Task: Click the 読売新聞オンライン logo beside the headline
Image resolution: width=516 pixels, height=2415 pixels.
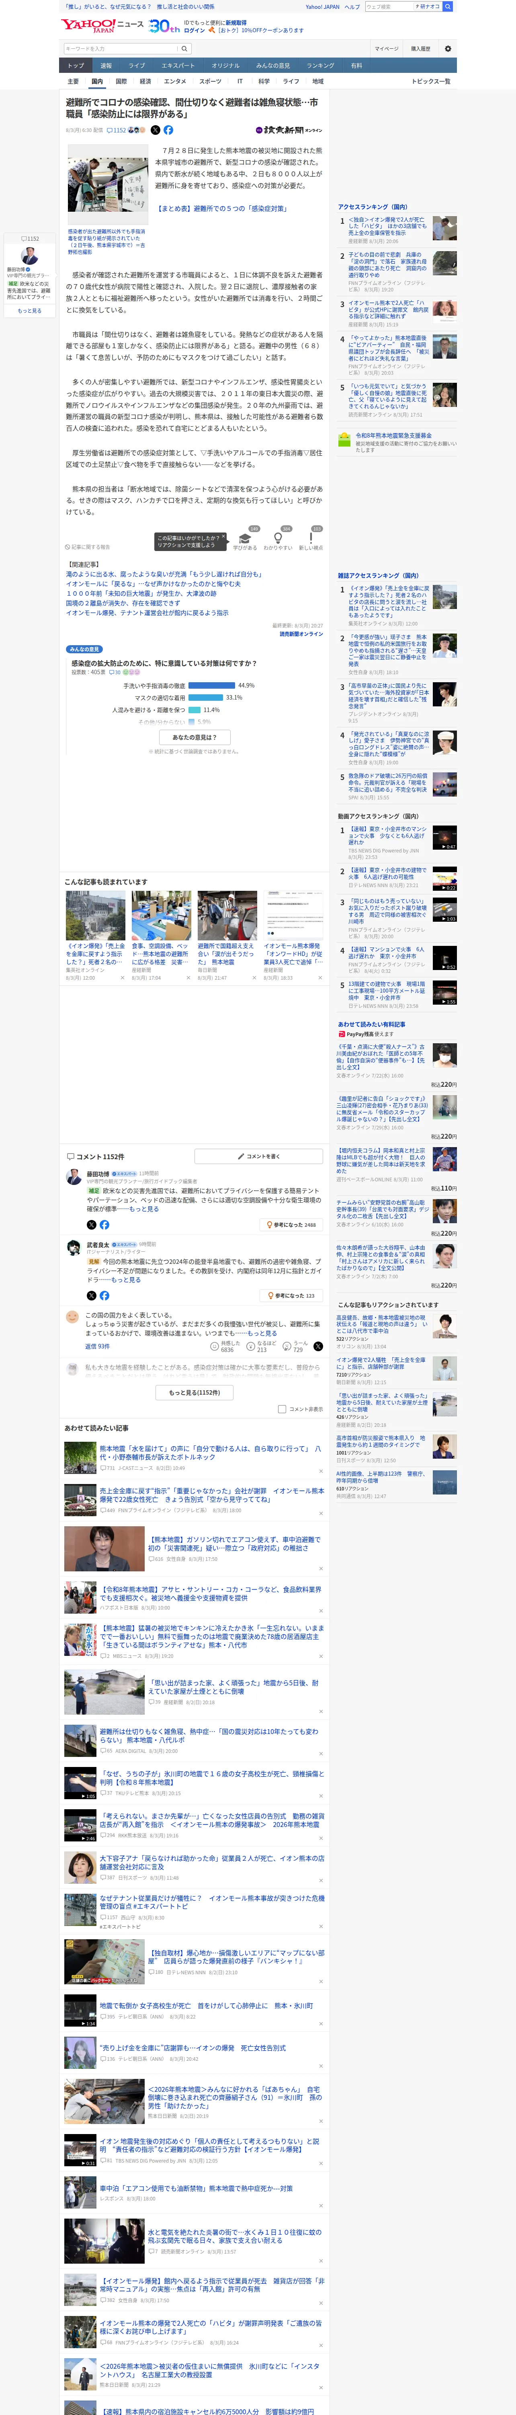Action: 289,130
